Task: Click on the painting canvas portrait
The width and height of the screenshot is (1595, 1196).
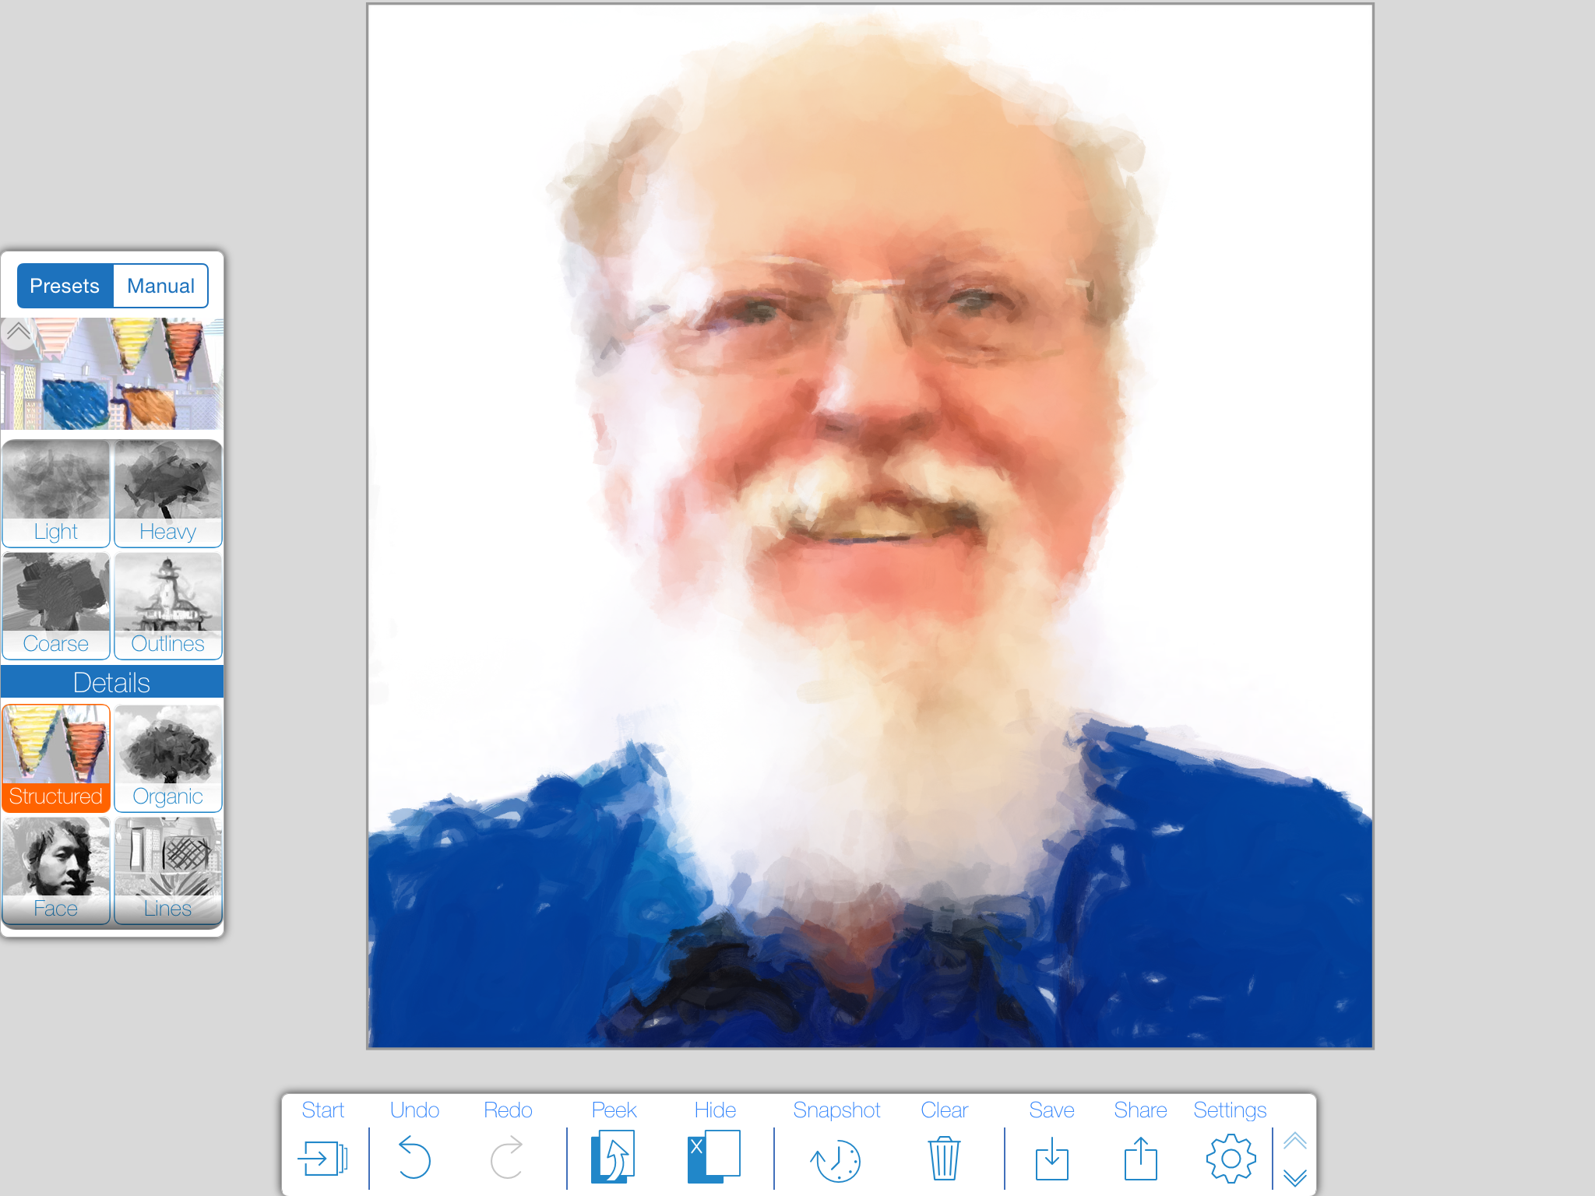Action: (870, 526)
